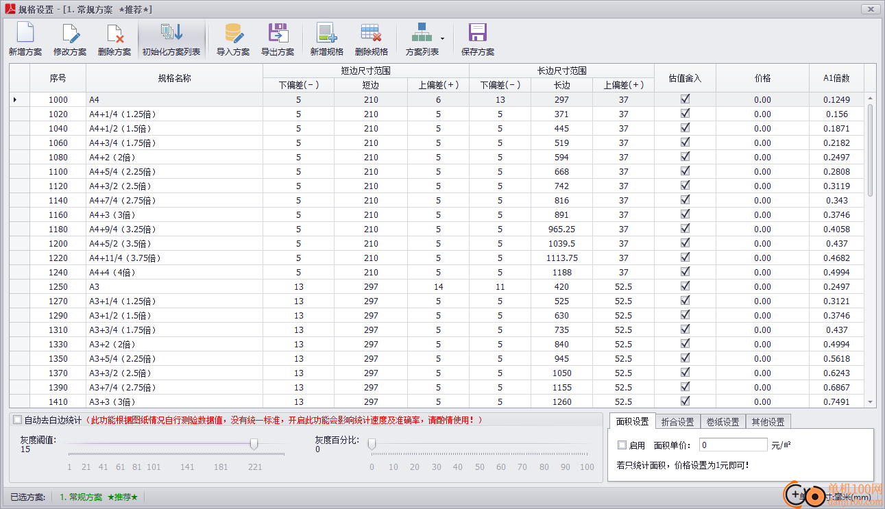The image size is (885, 509).
Task: Select the A4+2（2倍） name cell
Action: (x=174, y=157)
